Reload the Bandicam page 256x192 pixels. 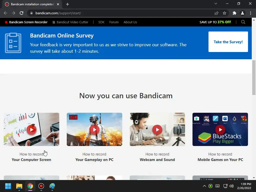coord(21,13)
